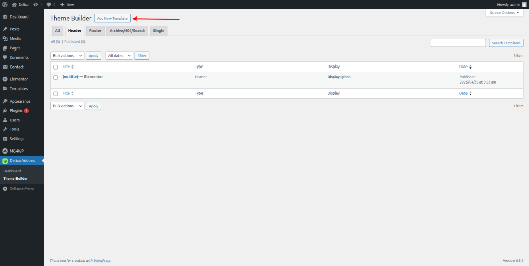This screenshot has height=266, width=529.
Task: Click the Filter button
Action: pyautogui.click(x=142, y=56)
